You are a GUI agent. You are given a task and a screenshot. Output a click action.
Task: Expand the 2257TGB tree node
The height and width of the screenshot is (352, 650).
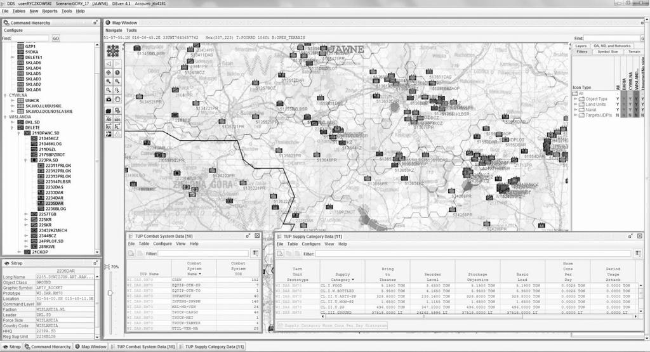click(x=26, y=214)
